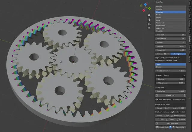
Task: Click the Planets count field
Action: pos(170,42)
